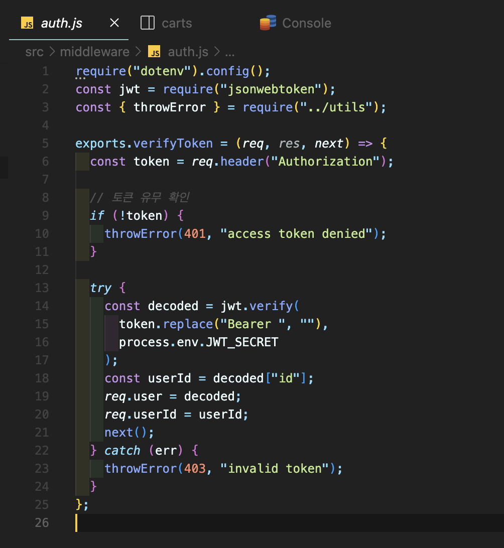504x548 pixels.
Task: Close the auth.js editor tab
Action: (x=114, y=23)
